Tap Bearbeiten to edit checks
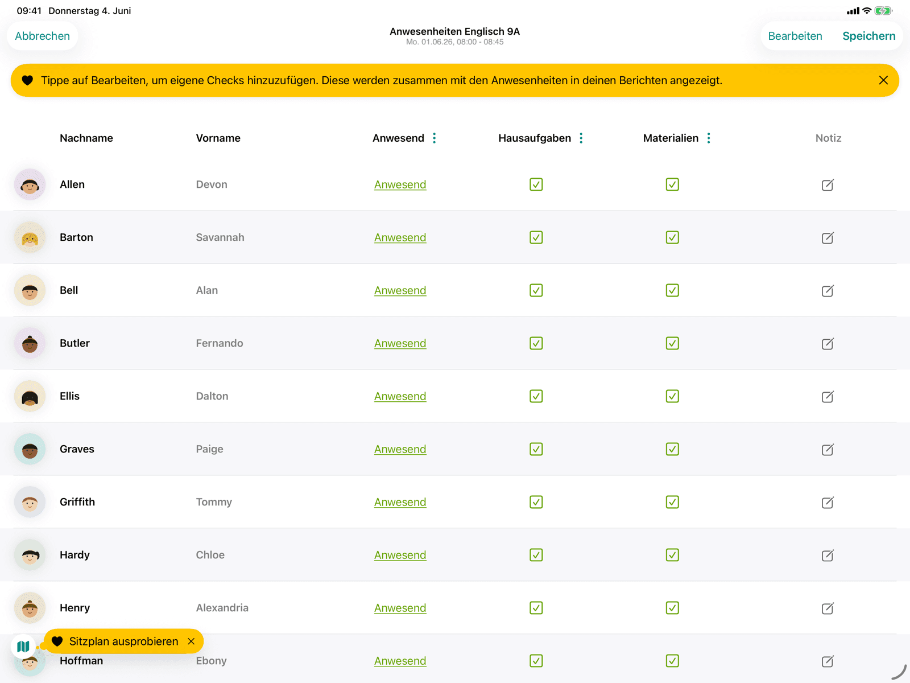910x683 pixels. click(795, 36)
